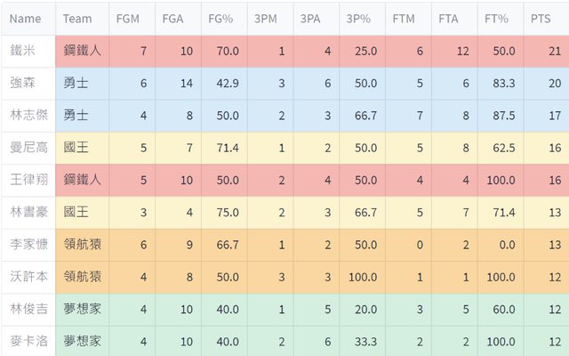Sort by the FGM column header
The width and height of the screenshot is (569, 356).
pos(128,19)
